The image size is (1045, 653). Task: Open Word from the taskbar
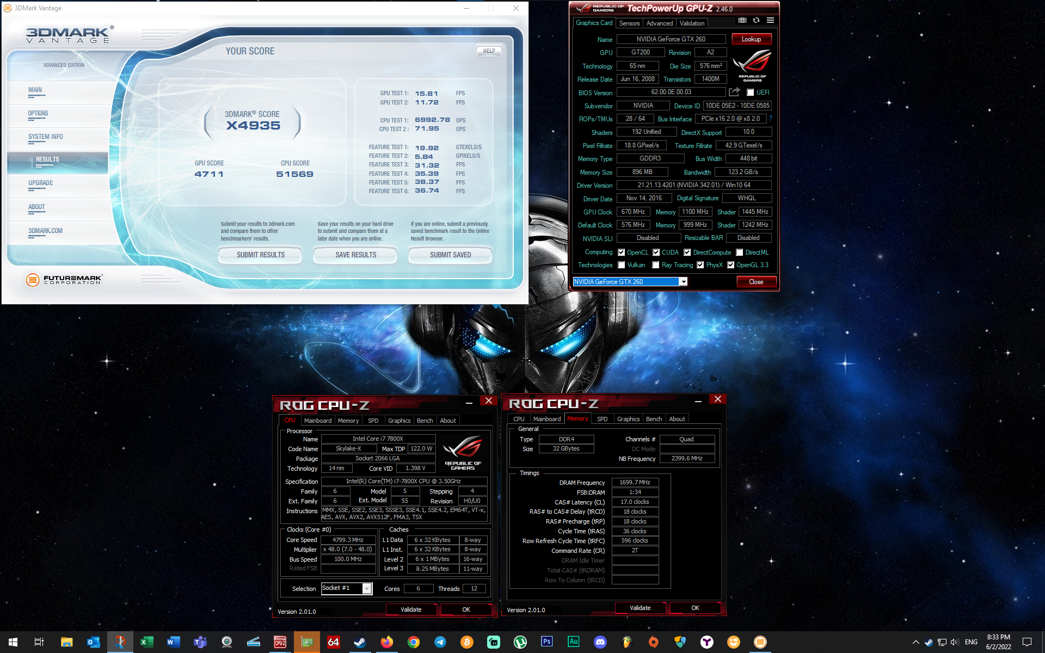[x=173, y=642]
